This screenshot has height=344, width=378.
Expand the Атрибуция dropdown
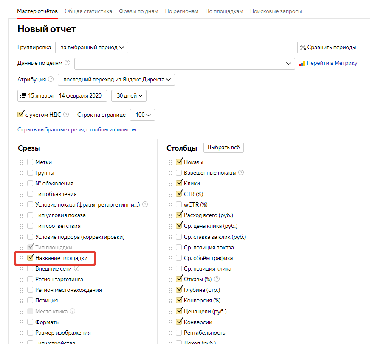[x=116, y=80]
